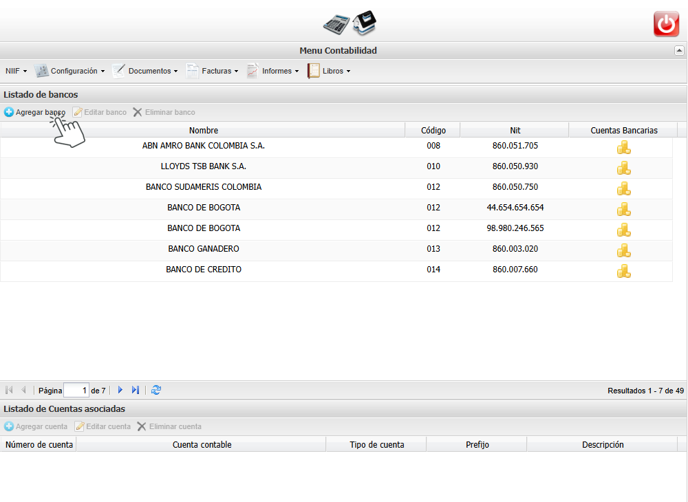
Task: Open bank accounts for BANCO SUDAMERIS COLOMBIA
Action: pos(623,188)
